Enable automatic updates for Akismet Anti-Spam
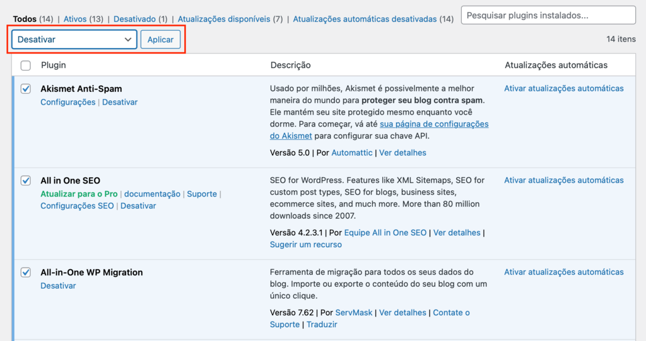646x341 pixels. (563, 88)
